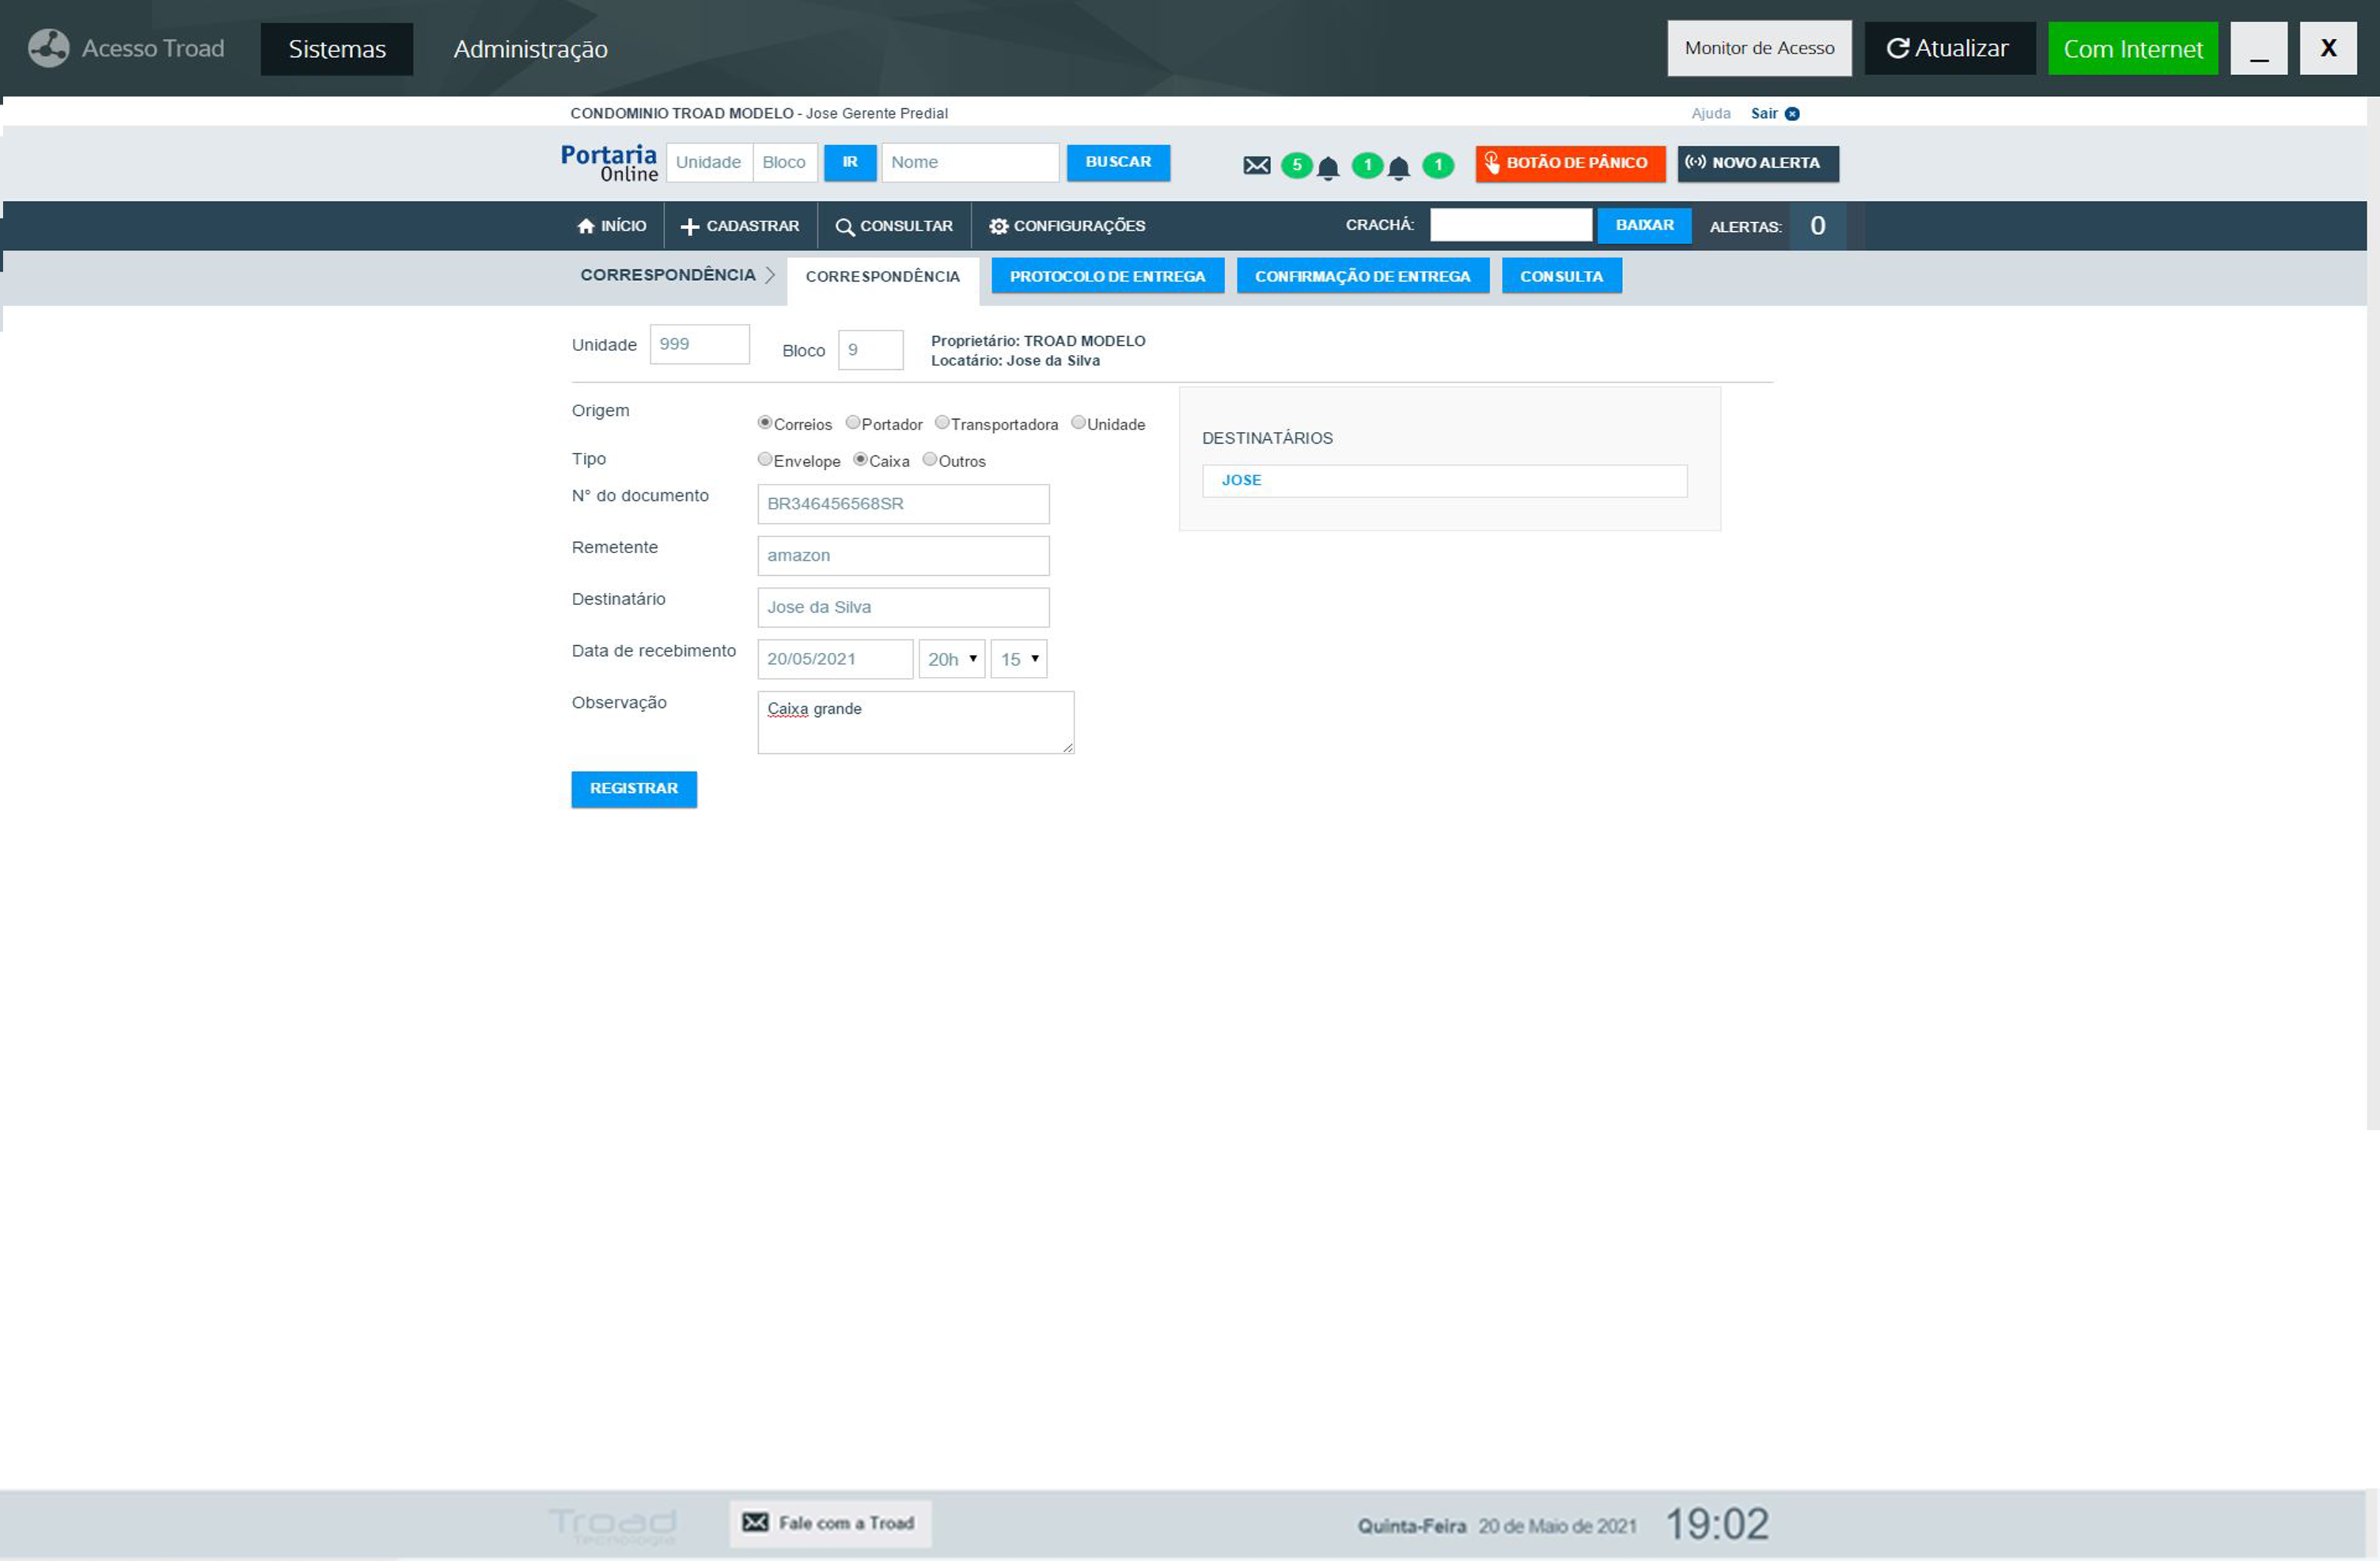Open Novo Alerta broadcast button
The width and height of the screenshot is (2380, 1561).
pyautogui.click(x=1757, y=163)
